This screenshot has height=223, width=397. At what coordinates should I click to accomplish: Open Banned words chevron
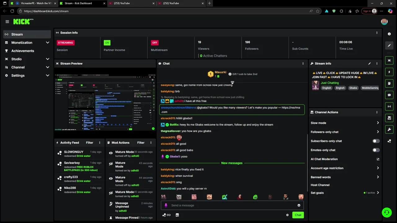(378, 177)
